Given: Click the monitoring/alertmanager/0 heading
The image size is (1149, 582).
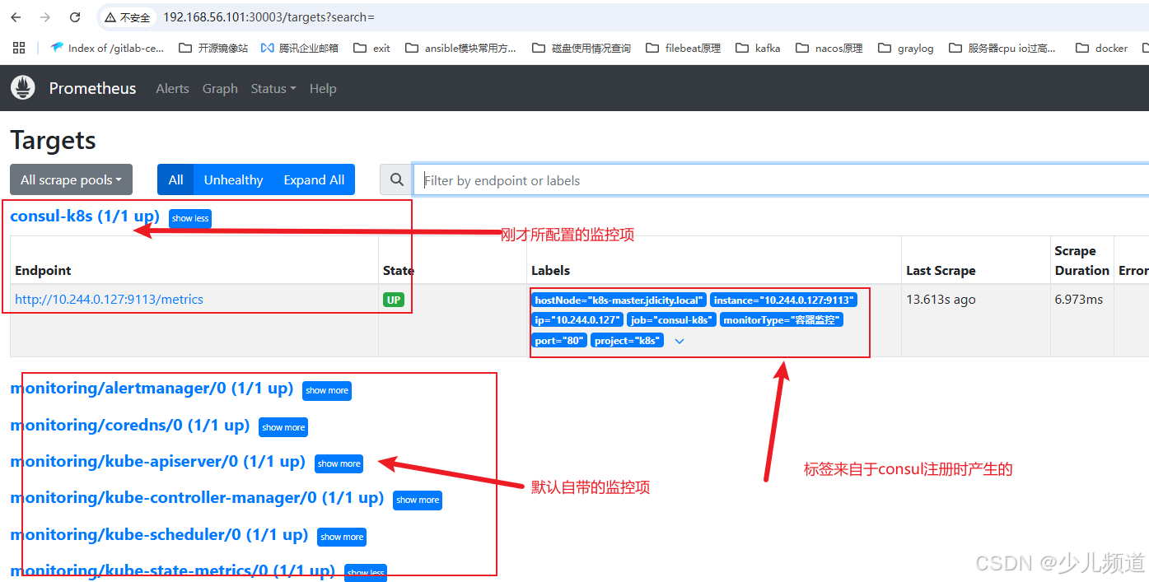Looking at the screenshot, I should click(x=152, y=388).
